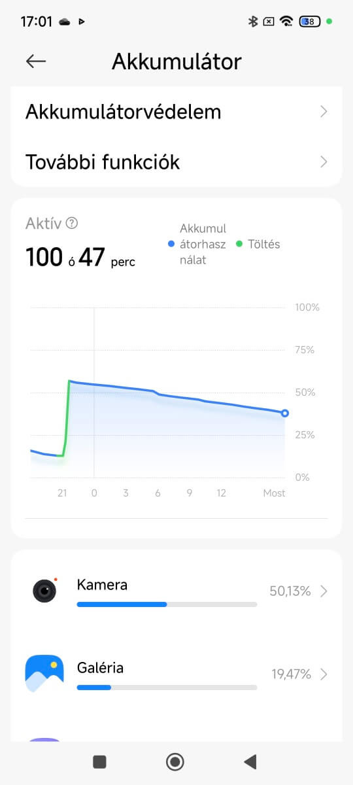Tap the back arrow in header
353x785 pixels.
point(36,61)
